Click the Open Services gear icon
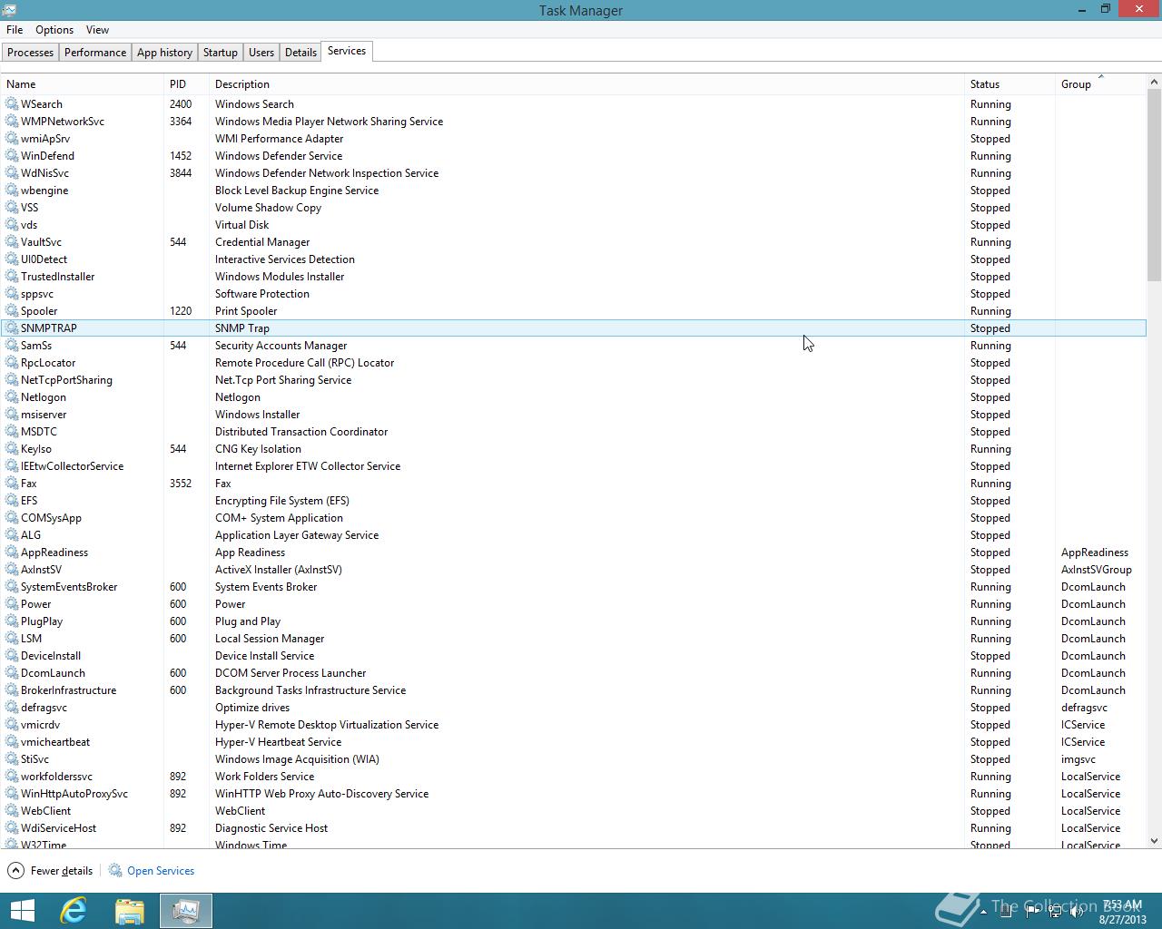 (x=115, y=871)
